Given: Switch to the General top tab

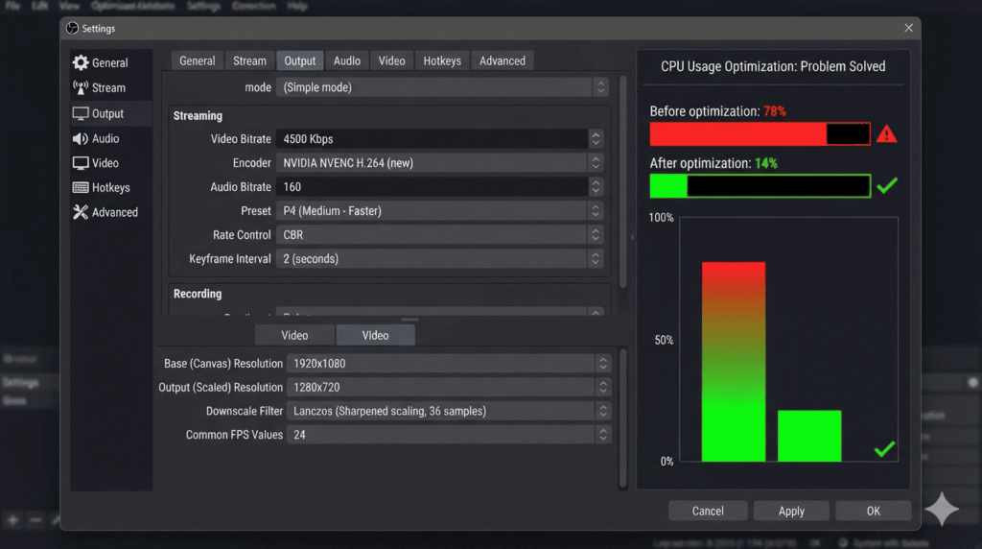Looking at the screenshot, I should pyautogui.click(x=197, y=60).
